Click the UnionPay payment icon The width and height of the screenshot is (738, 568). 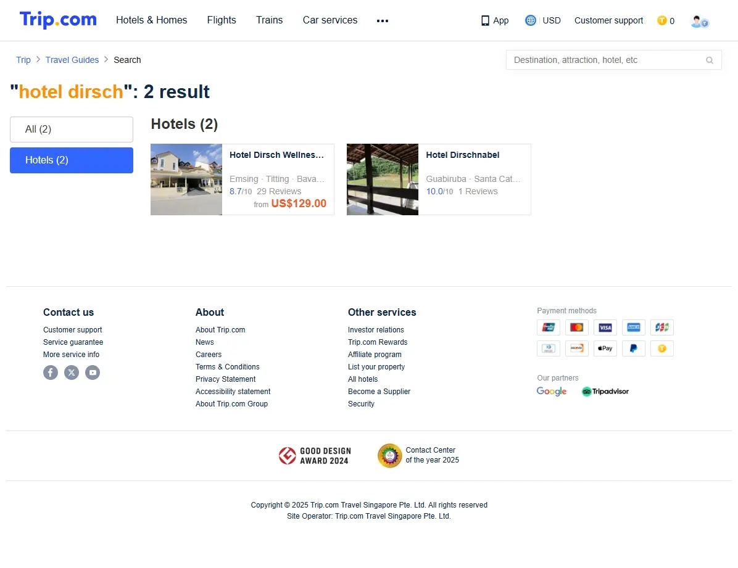[x=549, y=327]
